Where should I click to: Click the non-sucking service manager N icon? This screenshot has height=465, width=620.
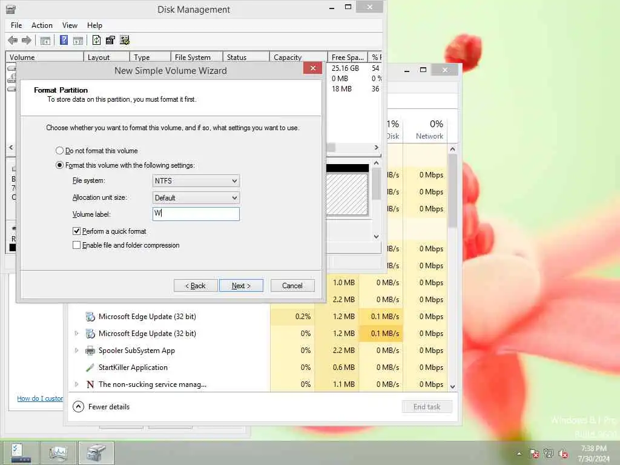(x=90, y=384)
